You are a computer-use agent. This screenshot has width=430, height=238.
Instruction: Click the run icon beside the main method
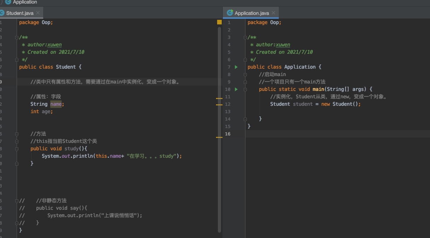(236, 89)
